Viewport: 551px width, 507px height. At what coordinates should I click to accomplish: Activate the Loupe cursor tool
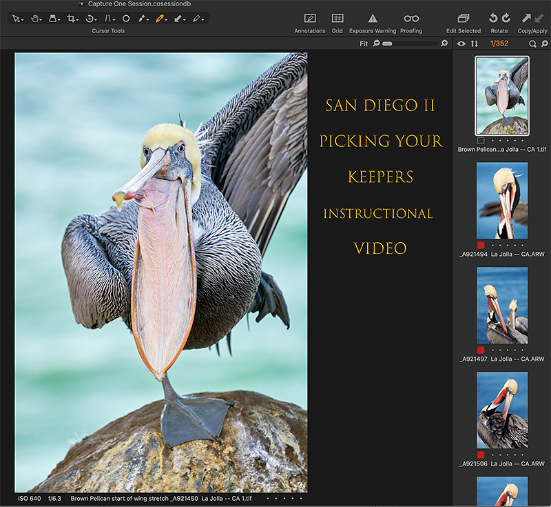(x=54, y=19)
